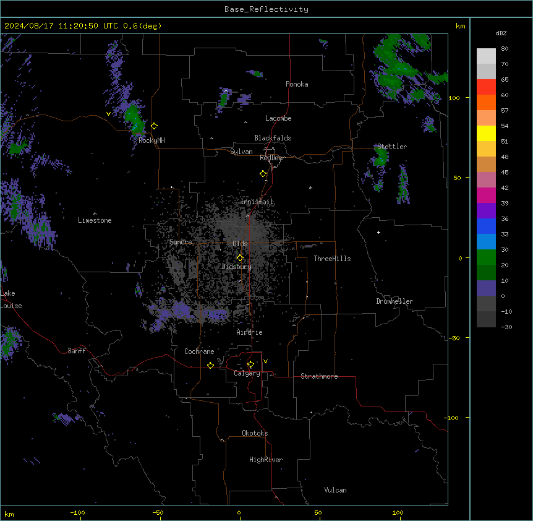Click the yellow marker east of RockyMH
Image resolution: width=533 pixels, height=521 pixels.
pos(154,126)
